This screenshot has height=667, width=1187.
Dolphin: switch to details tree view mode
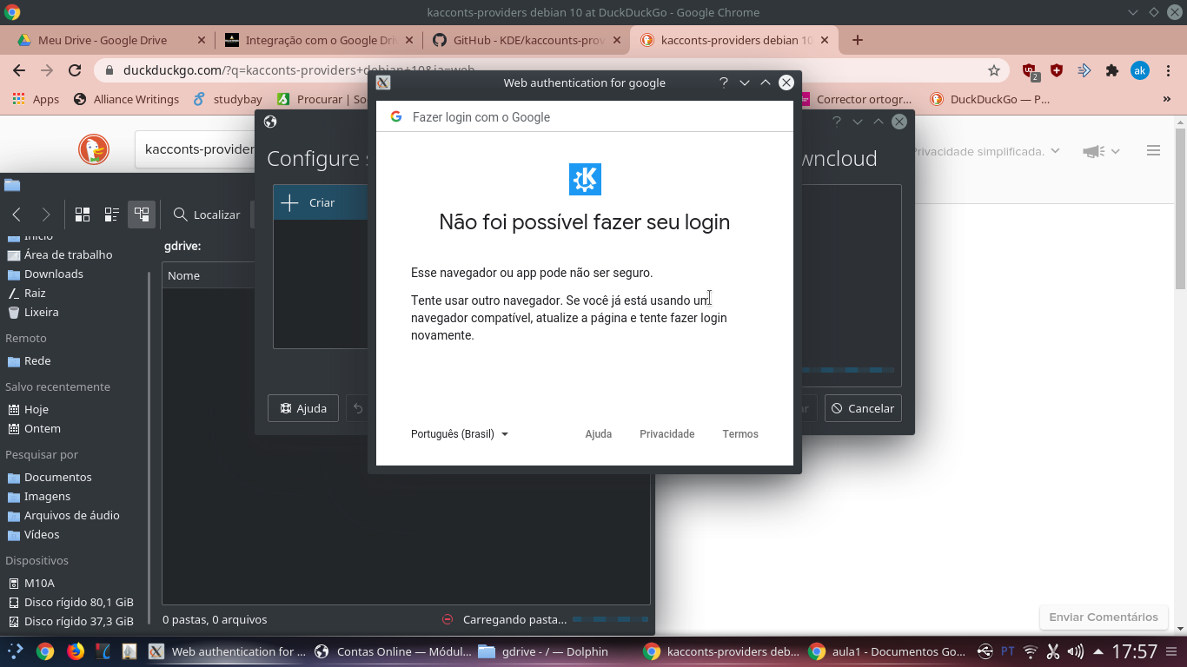tap(142, 215)
